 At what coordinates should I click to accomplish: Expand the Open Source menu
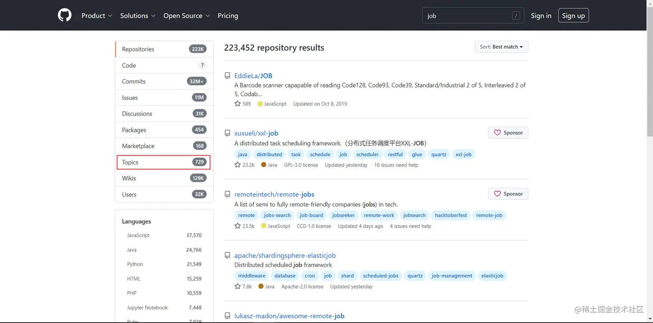coord(187,16)
